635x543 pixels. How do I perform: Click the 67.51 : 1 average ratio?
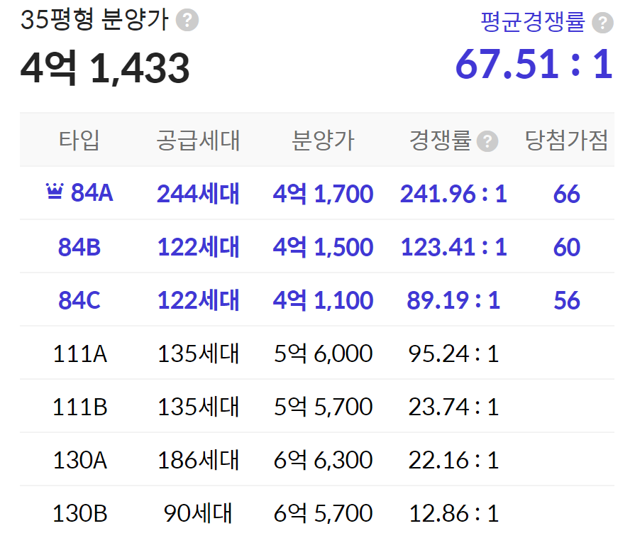(534, 64)
